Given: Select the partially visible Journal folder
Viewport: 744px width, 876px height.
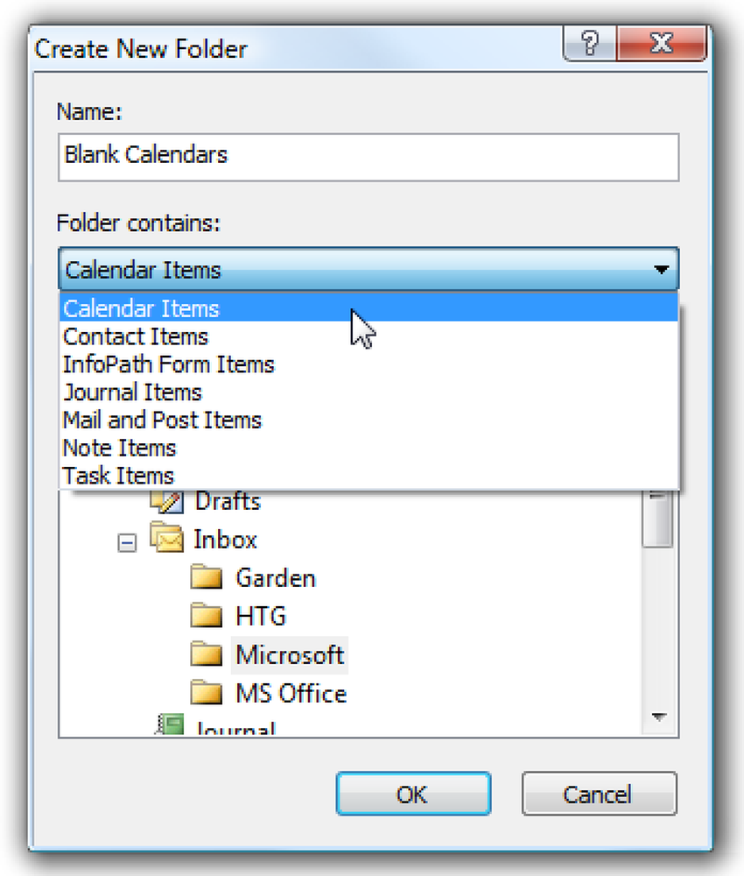Looking at the screenshot, I should coord(235,728).
